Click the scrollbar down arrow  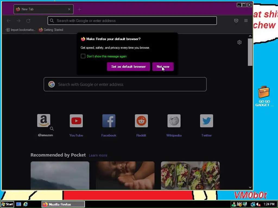tap(250, 187)
